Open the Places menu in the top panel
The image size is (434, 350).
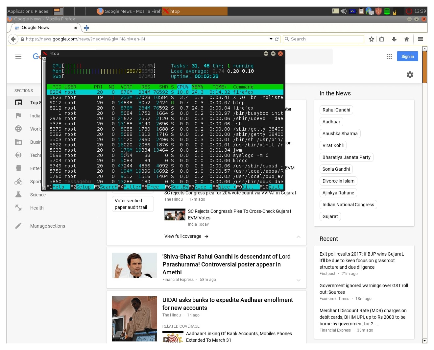click(x=41, y=11)
